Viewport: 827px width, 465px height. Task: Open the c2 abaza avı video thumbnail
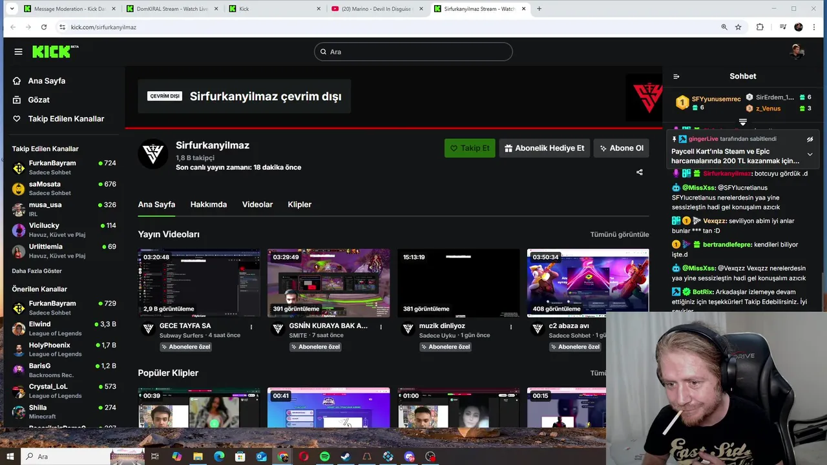pyautogui.click(x=588, y=283)
